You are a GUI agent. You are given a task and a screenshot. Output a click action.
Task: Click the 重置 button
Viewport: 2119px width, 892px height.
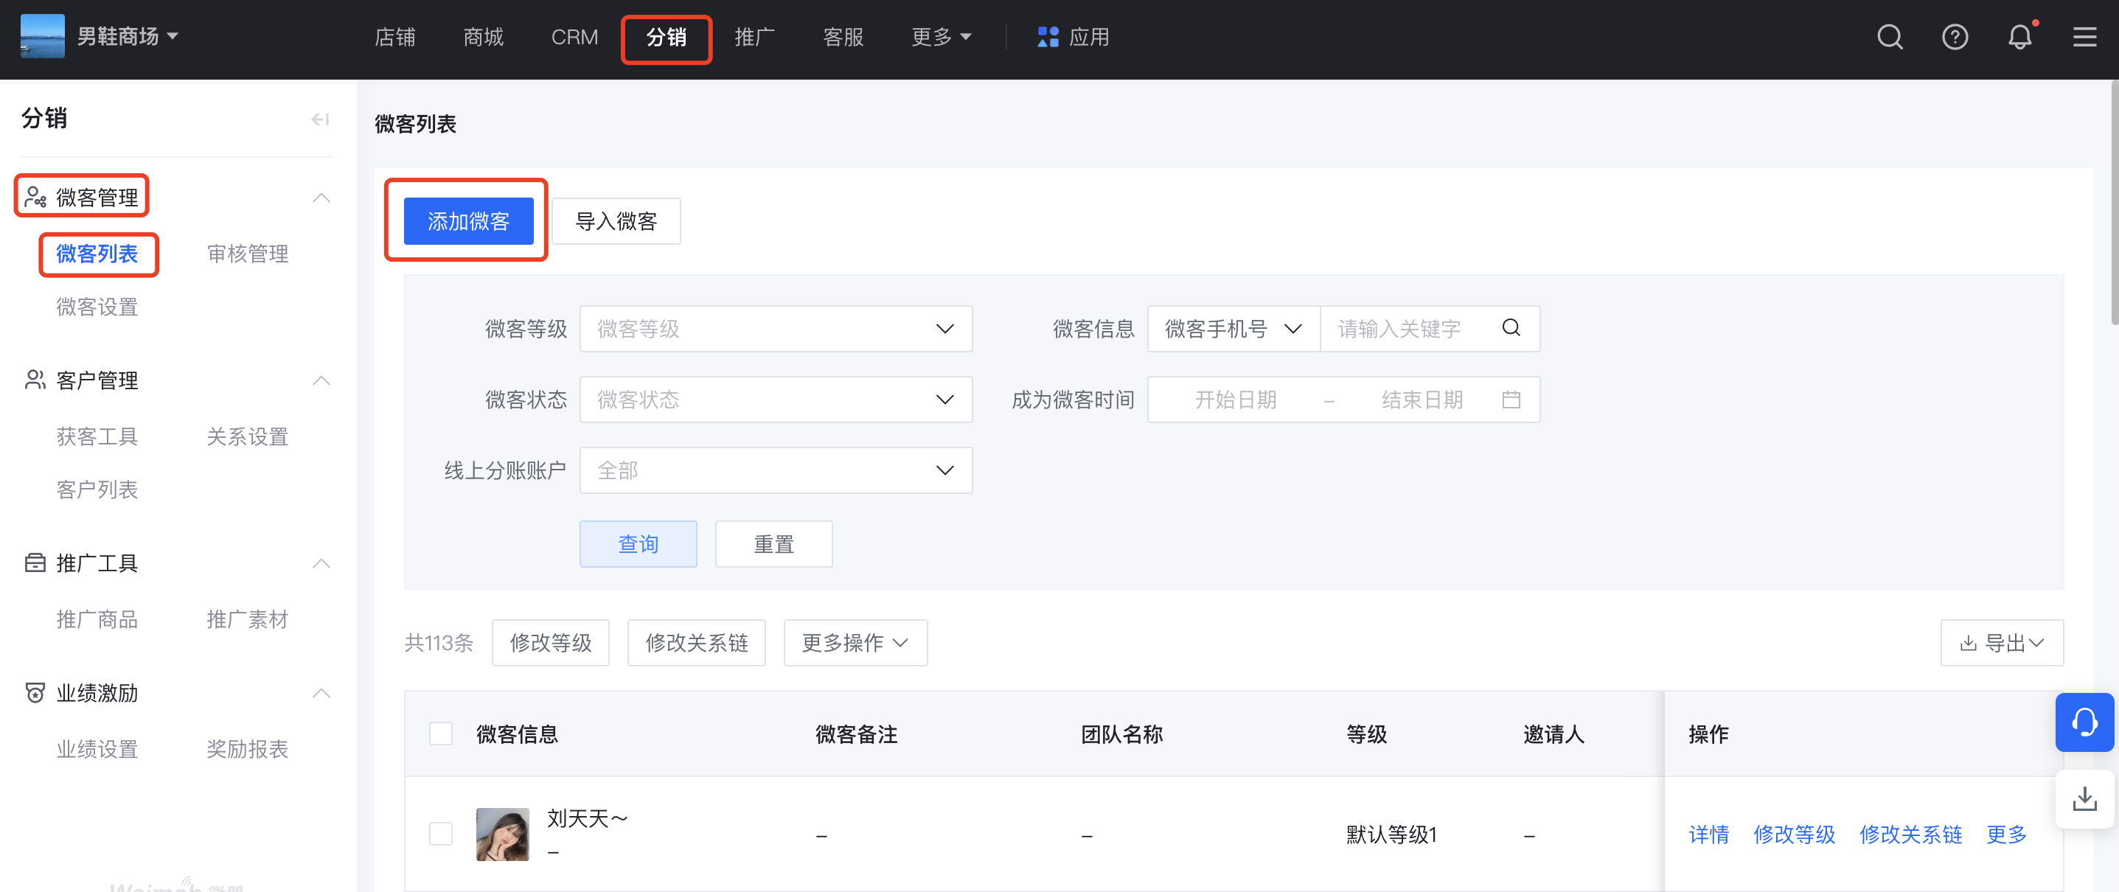point(774,543)
